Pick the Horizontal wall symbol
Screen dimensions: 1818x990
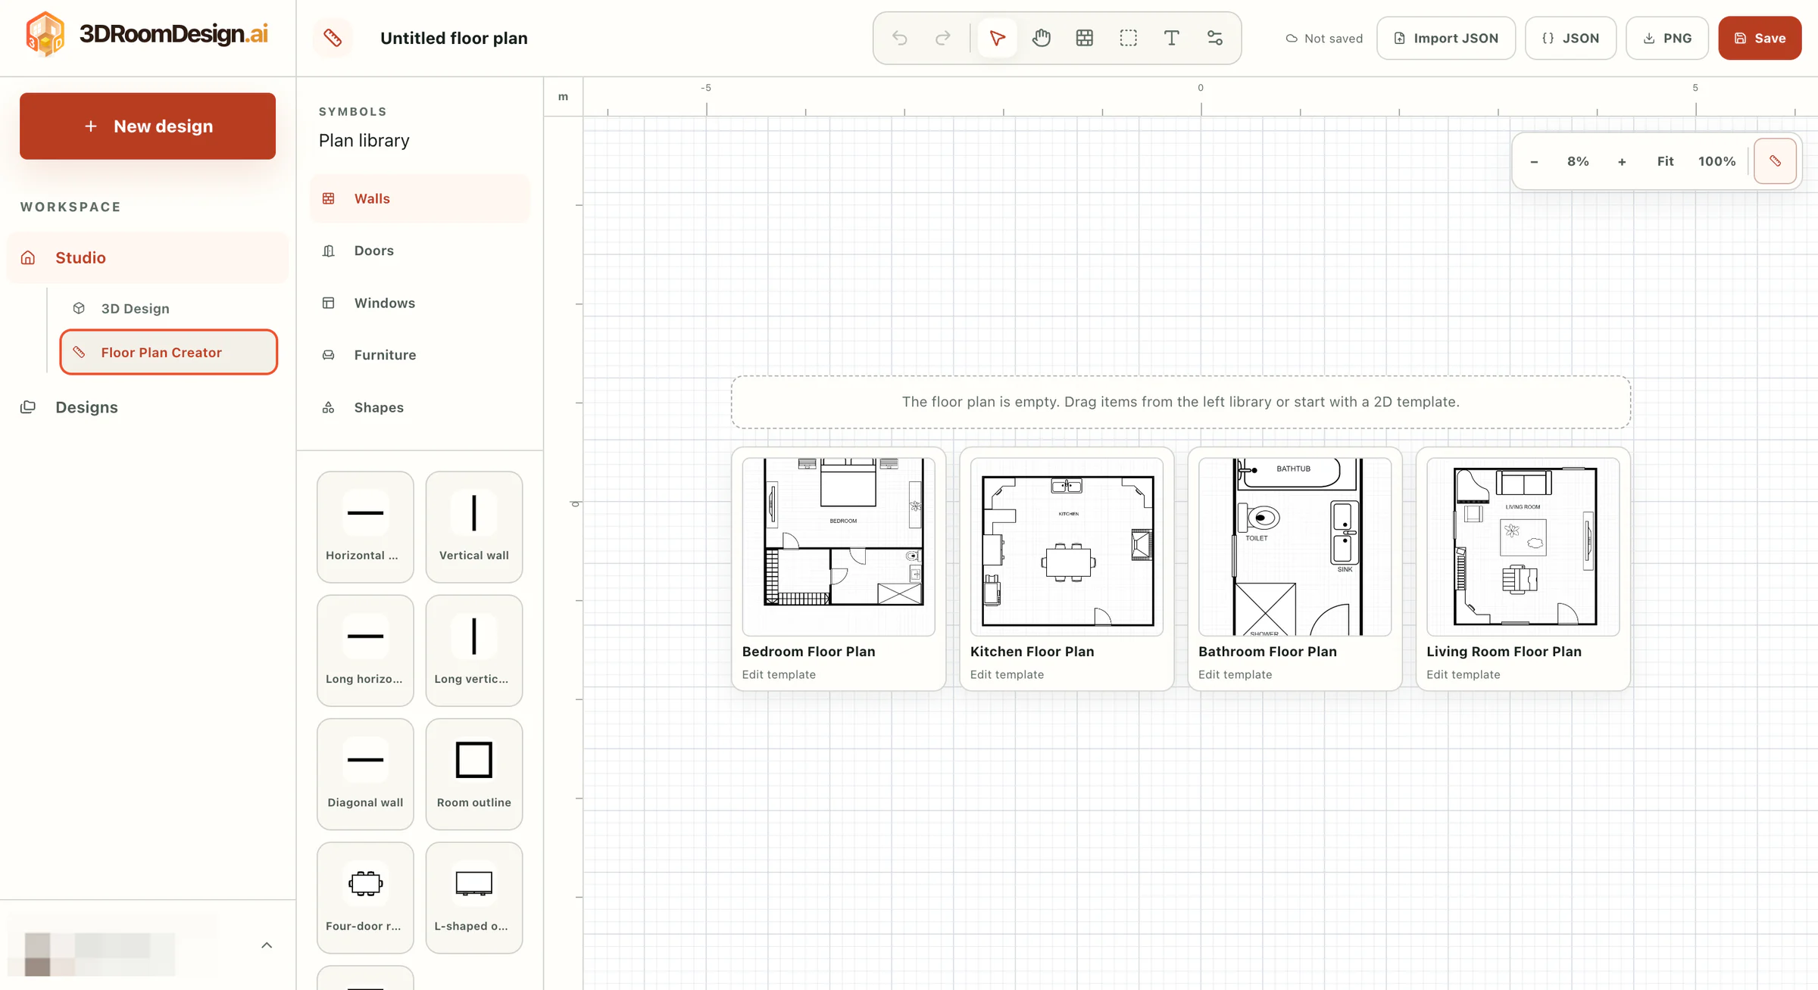pyautogui.click(x=365, y=527)
